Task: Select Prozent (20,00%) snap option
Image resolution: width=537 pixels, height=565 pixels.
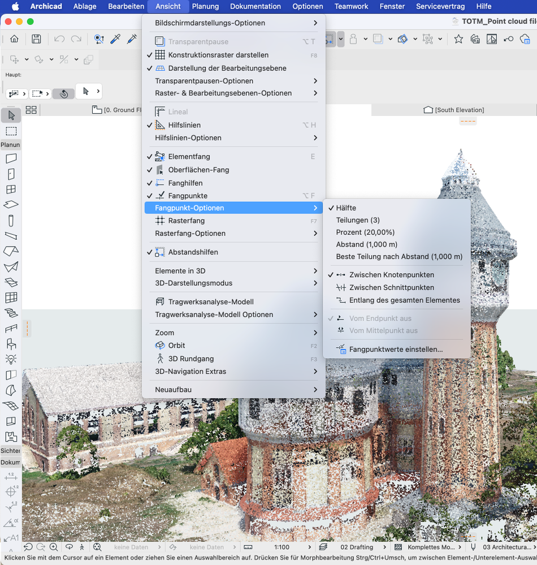Action: coord(397,232)
